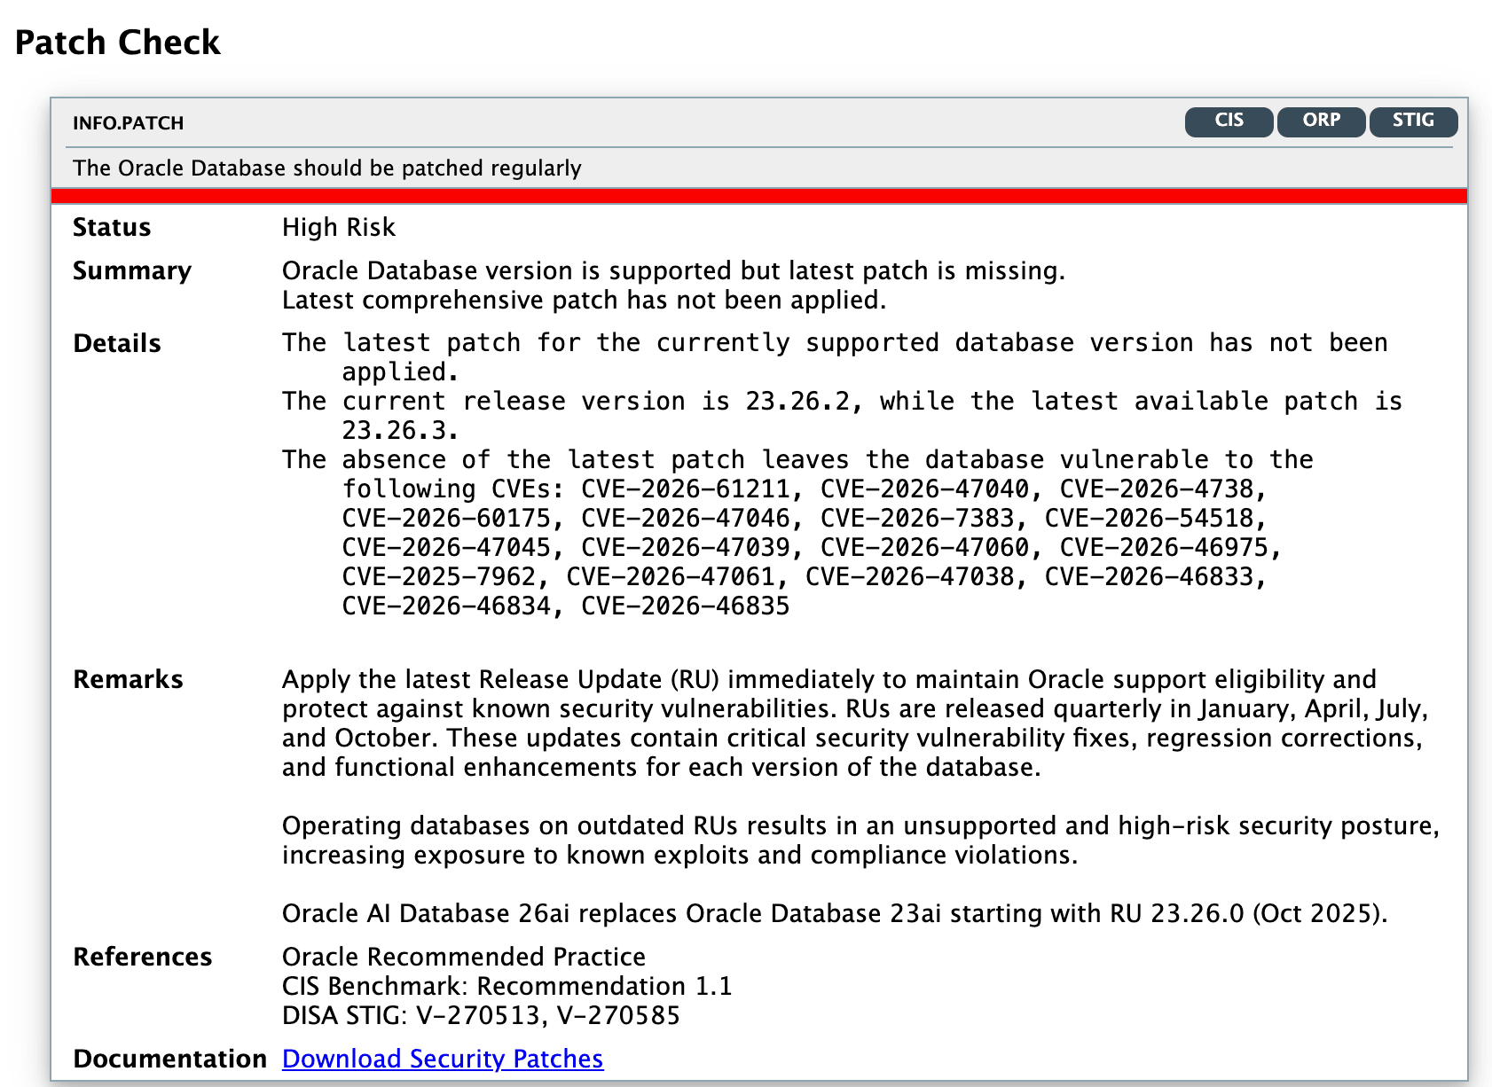Click the Oracle Recommended Practice reference

click(x=464, y=957)
